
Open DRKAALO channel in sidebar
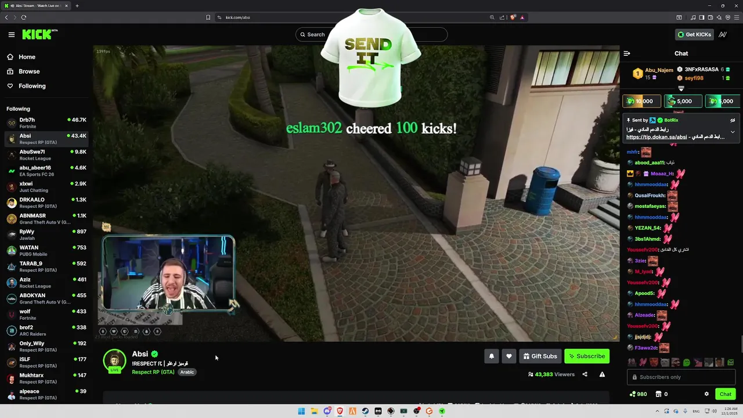coord(46,203)
